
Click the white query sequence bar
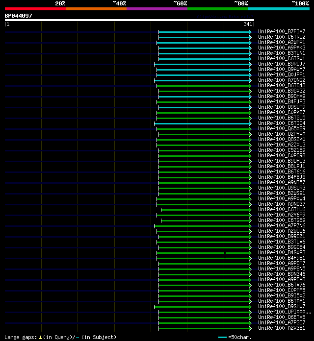pyautogui.click(x=130, y=20)
